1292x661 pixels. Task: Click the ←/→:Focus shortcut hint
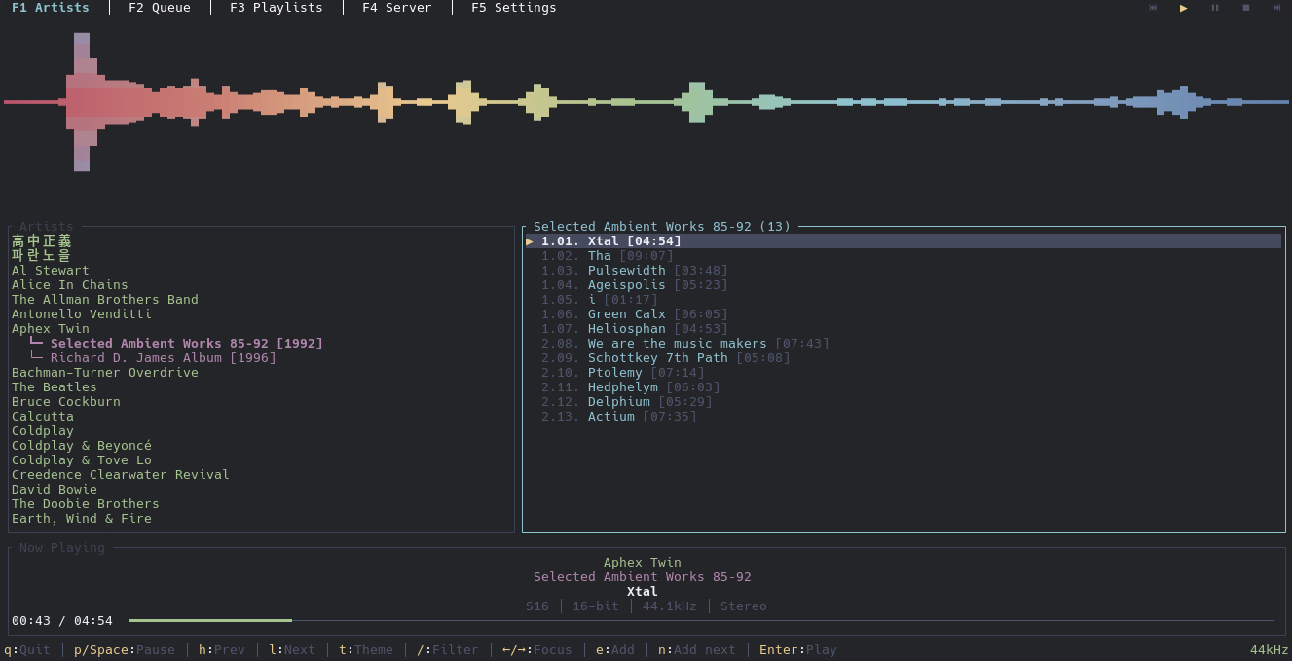point(537,650)
